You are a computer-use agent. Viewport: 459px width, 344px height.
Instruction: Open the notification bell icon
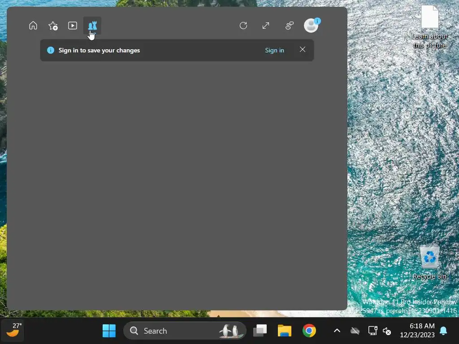tap(443, 331)
